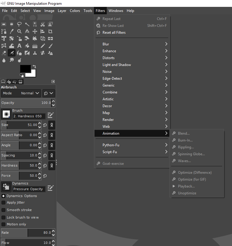Choose the Free Select lasso tool
Viewport: 232px width, 246px height.
click(x=19, y=24)
